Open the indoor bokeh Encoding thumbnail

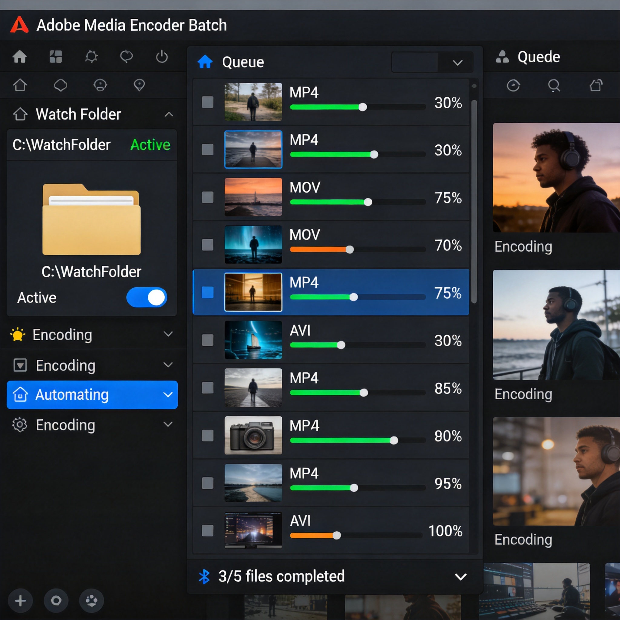(556, 471)
